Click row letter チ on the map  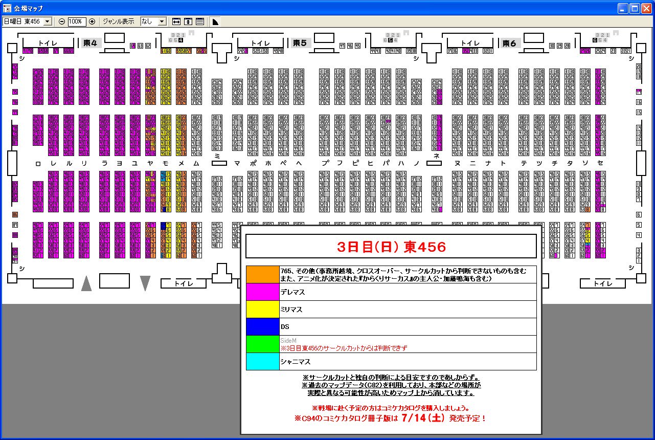pyautogui.click(x=555, y=163)
